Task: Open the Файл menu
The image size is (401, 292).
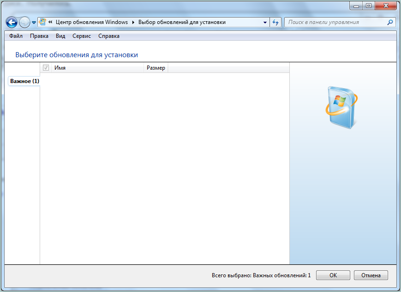Action: pos(16,36)
